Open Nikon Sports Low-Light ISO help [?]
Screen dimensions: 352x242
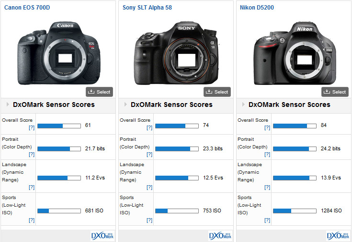click(x=267, y=221)
